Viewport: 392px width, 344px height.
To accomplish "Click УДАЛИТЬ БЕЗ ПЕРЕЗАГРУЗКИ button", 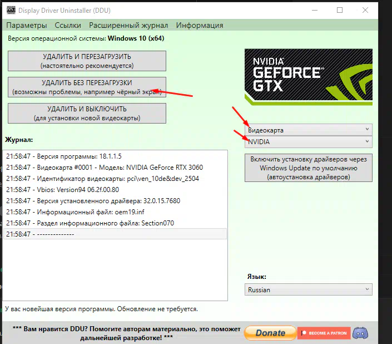I will coord(87,87).
